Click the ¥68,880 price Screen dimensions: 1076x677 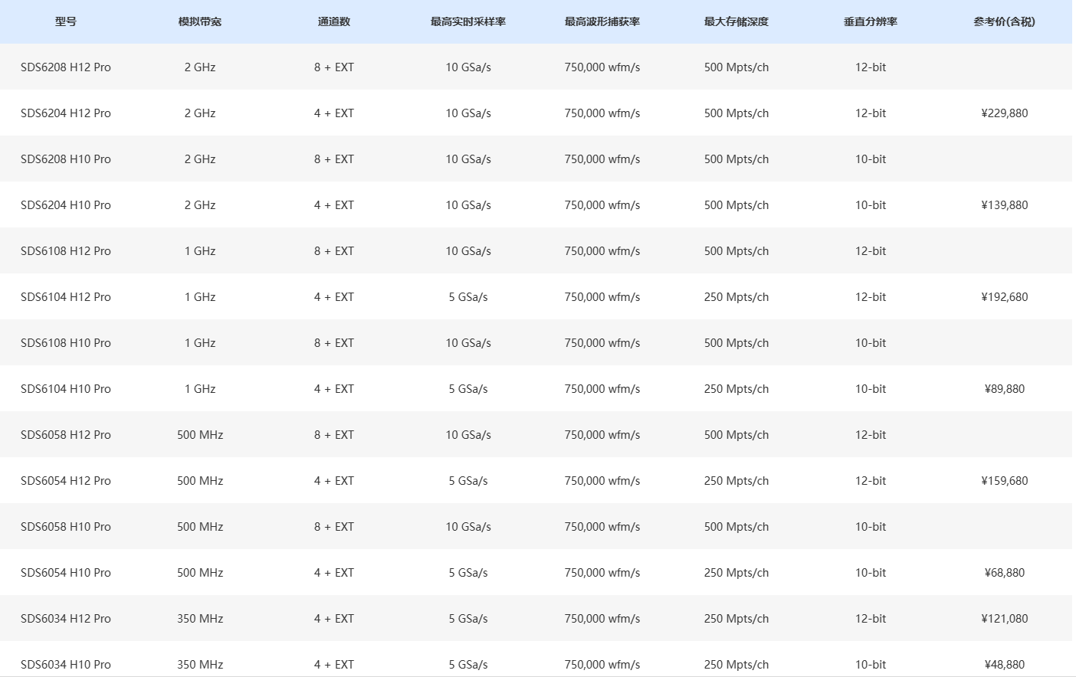(1005, 573)
